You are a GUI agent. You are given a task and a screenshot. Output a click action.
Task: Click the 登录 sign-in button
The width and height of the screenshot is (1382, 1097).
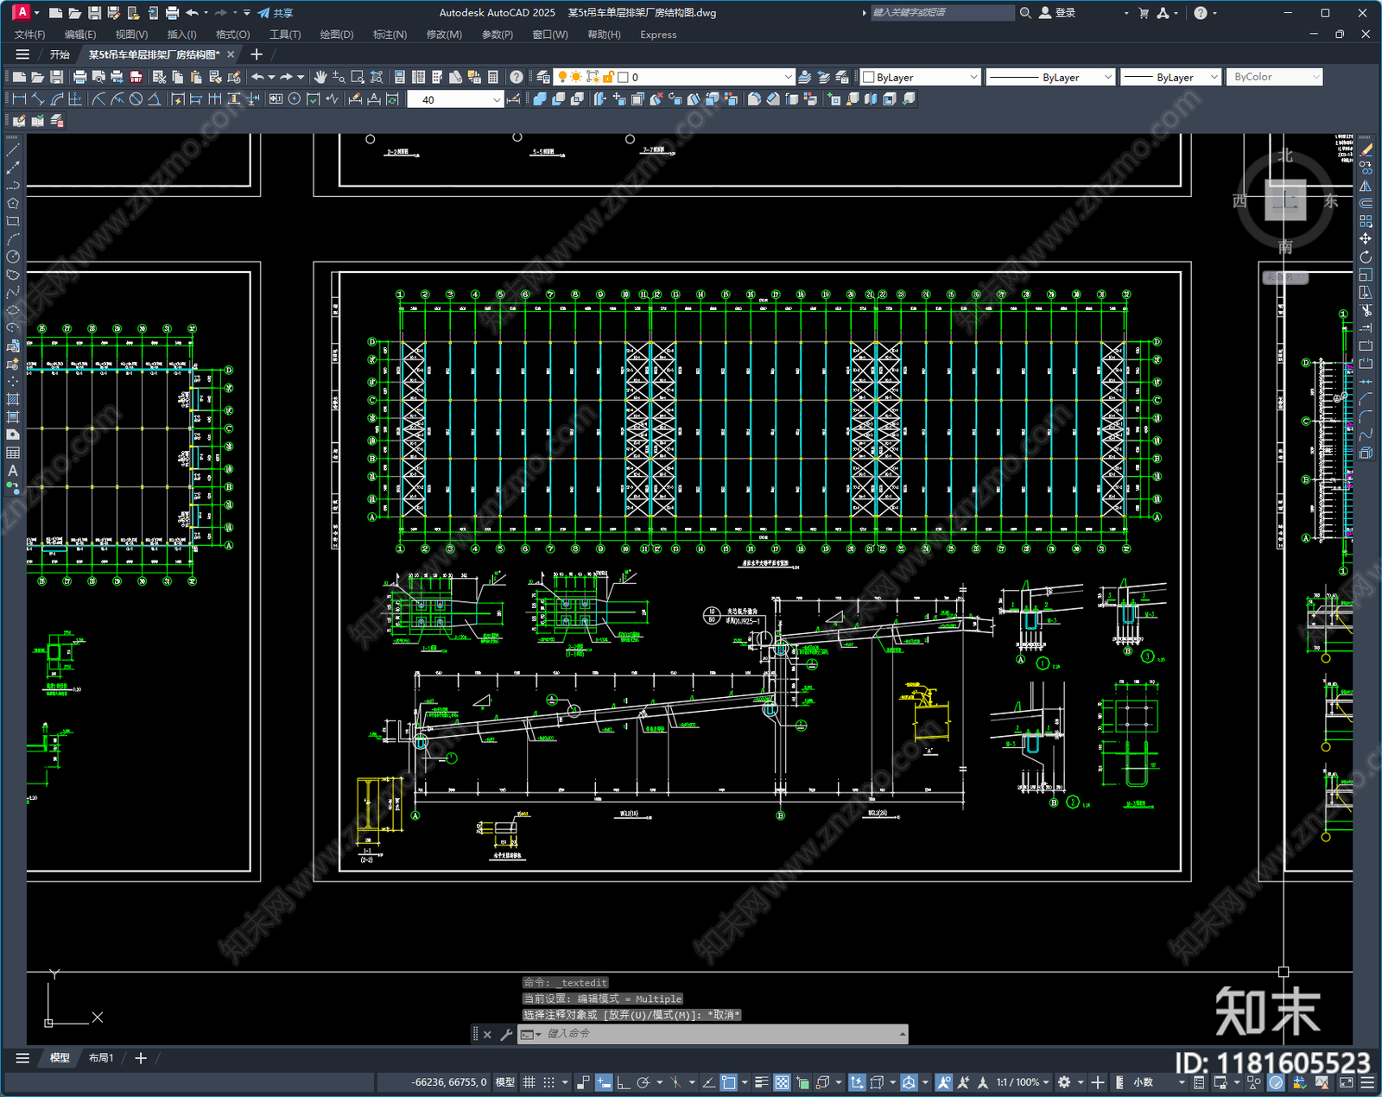1057,13
